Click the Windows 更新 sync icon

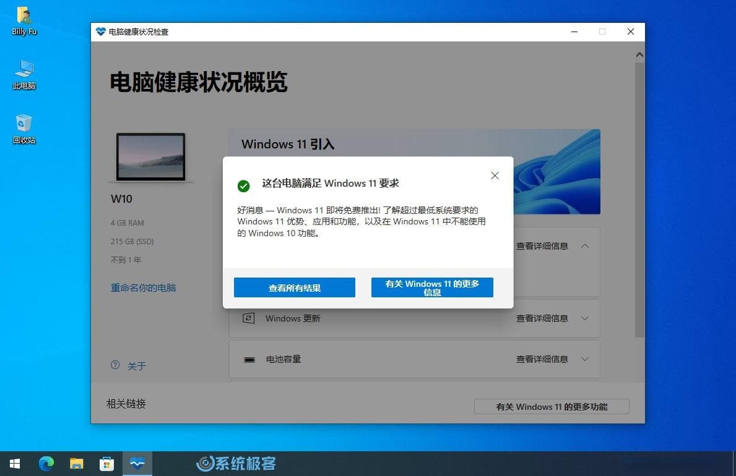pyautogui.click(x=248, y=318)
